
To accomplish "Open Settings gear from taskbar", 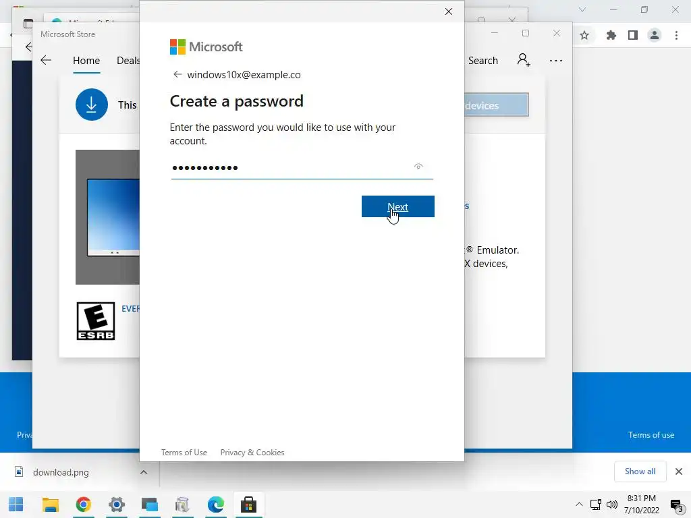I will [116, 505].
